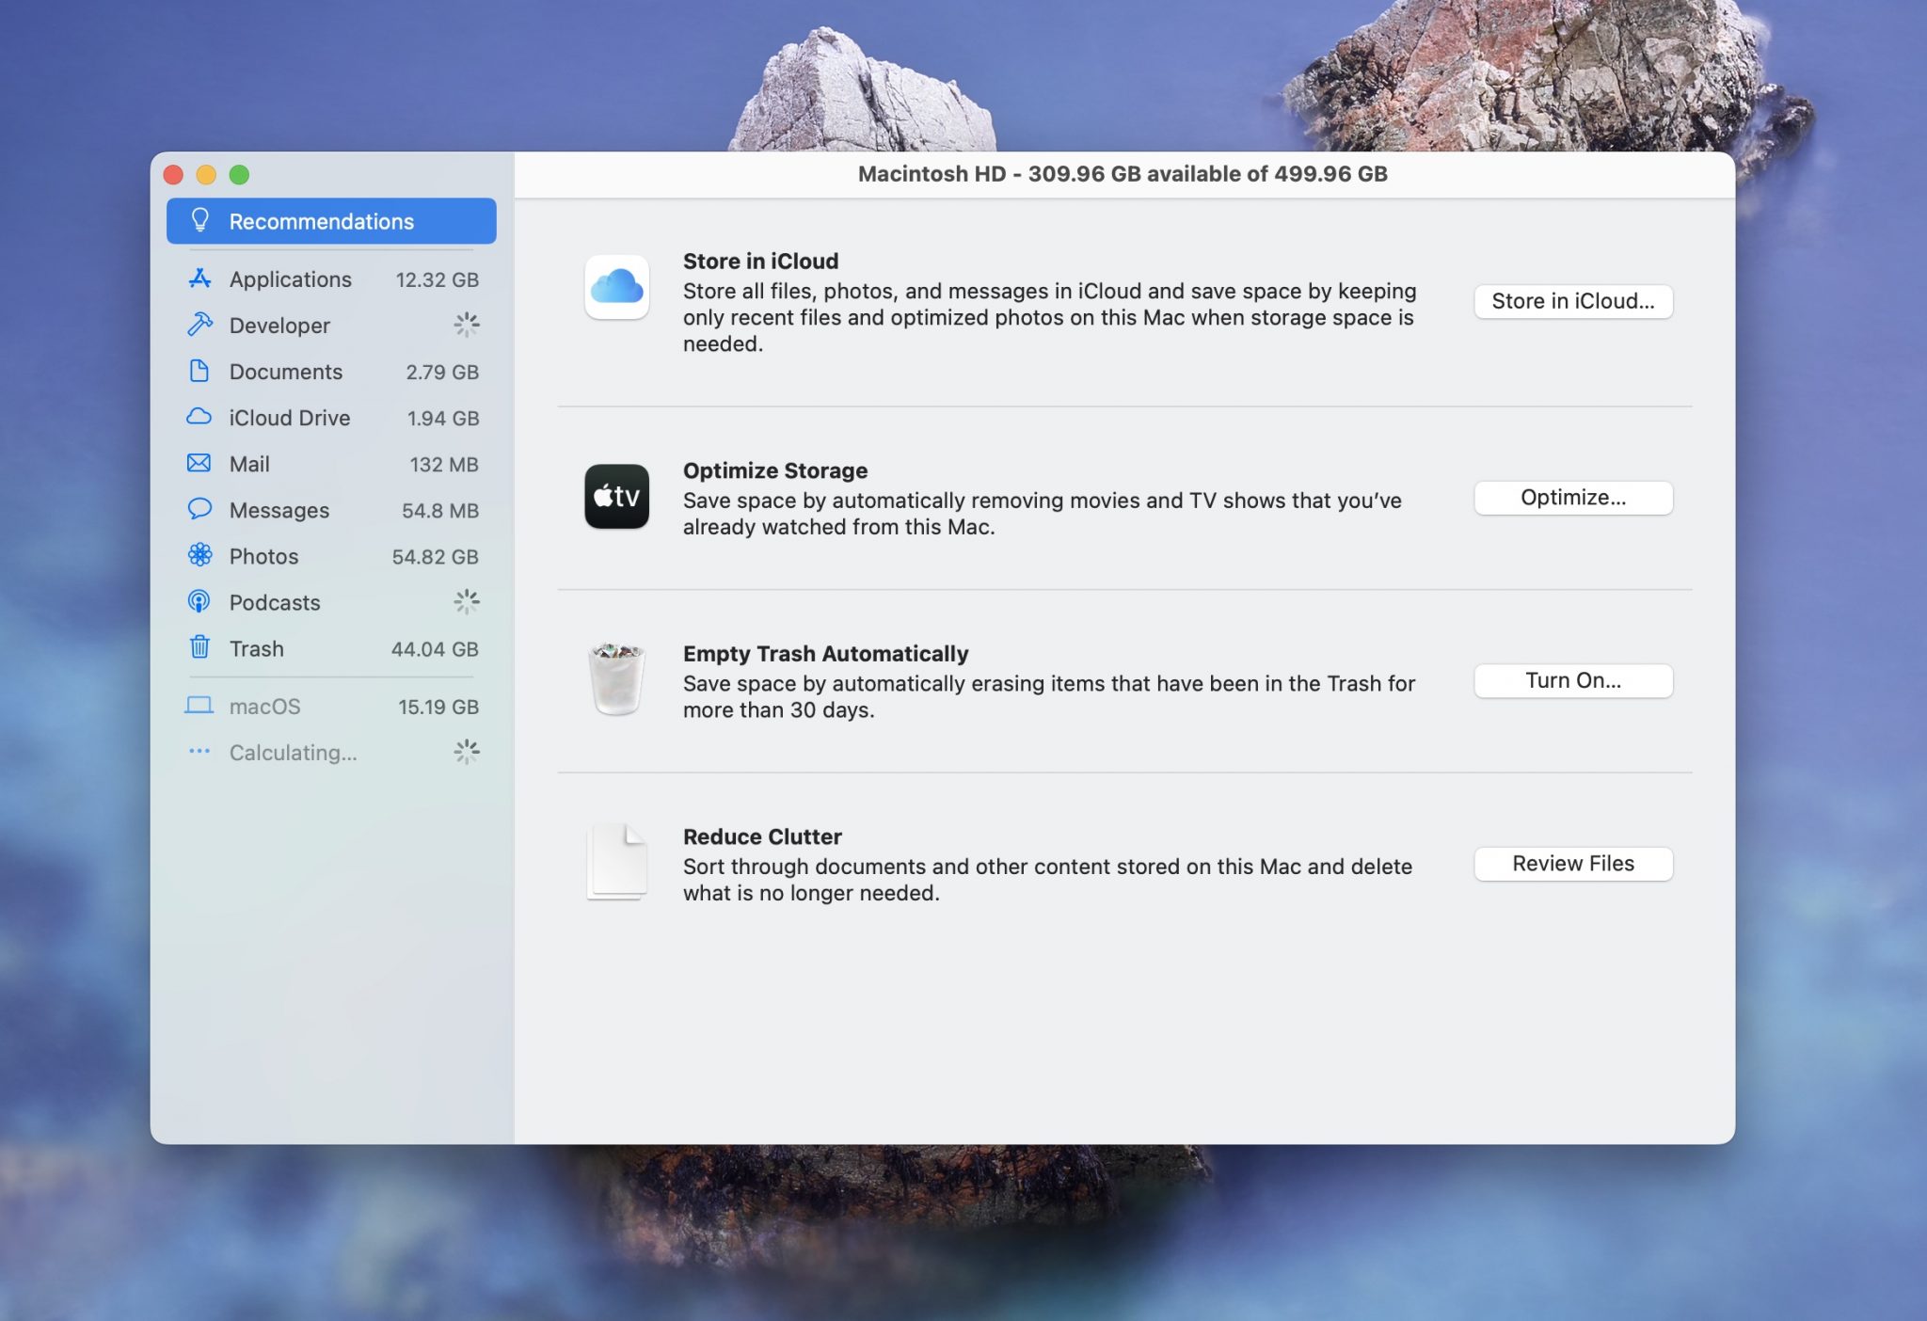Turn On Empty Trash Automatically

pyautogui.click(x=1574, y=679)
